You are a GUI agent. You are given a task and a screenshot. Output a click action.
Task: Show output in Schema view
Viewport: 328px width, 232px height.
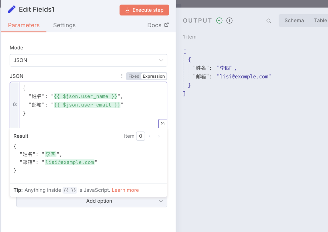tap(294, 21)
